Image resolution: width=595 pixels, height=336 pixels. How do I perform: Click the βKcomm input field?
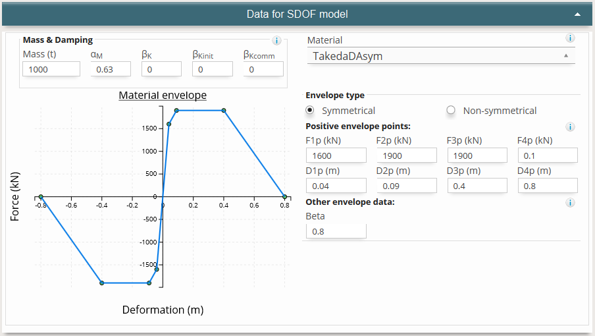tap(263, 69)
